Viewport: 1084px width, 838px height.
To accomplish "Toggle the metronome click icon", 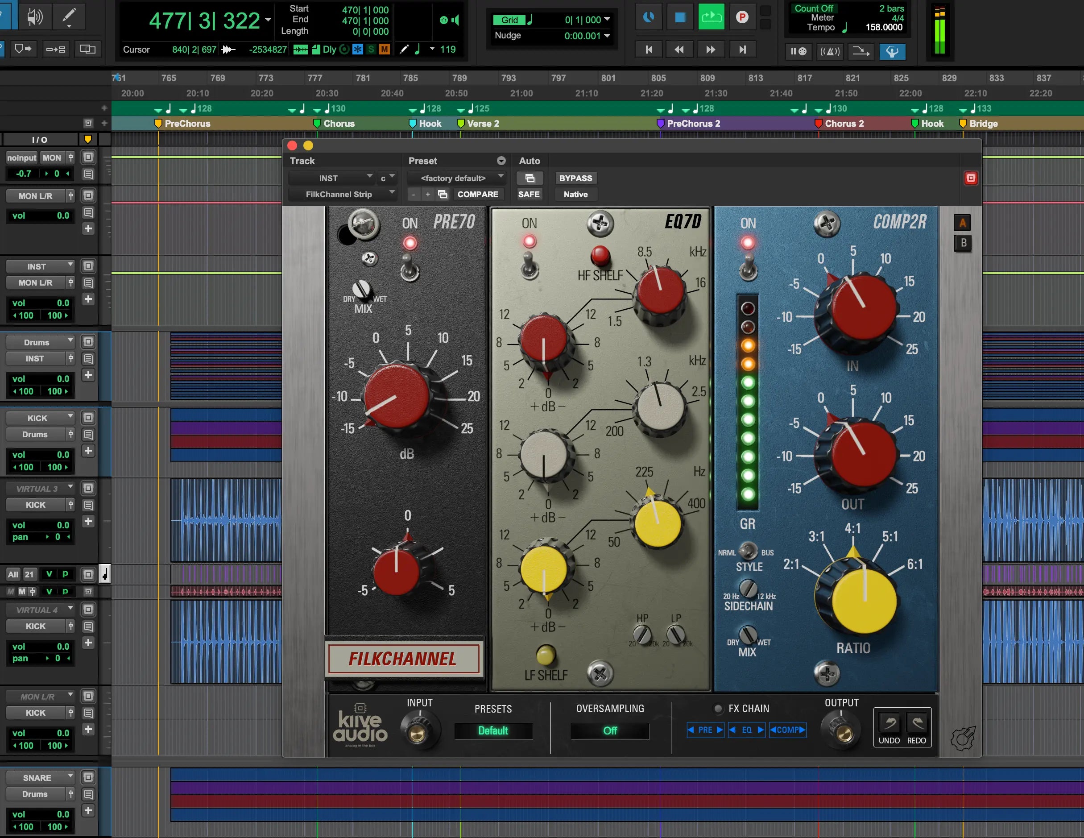I will pos(830,51).
